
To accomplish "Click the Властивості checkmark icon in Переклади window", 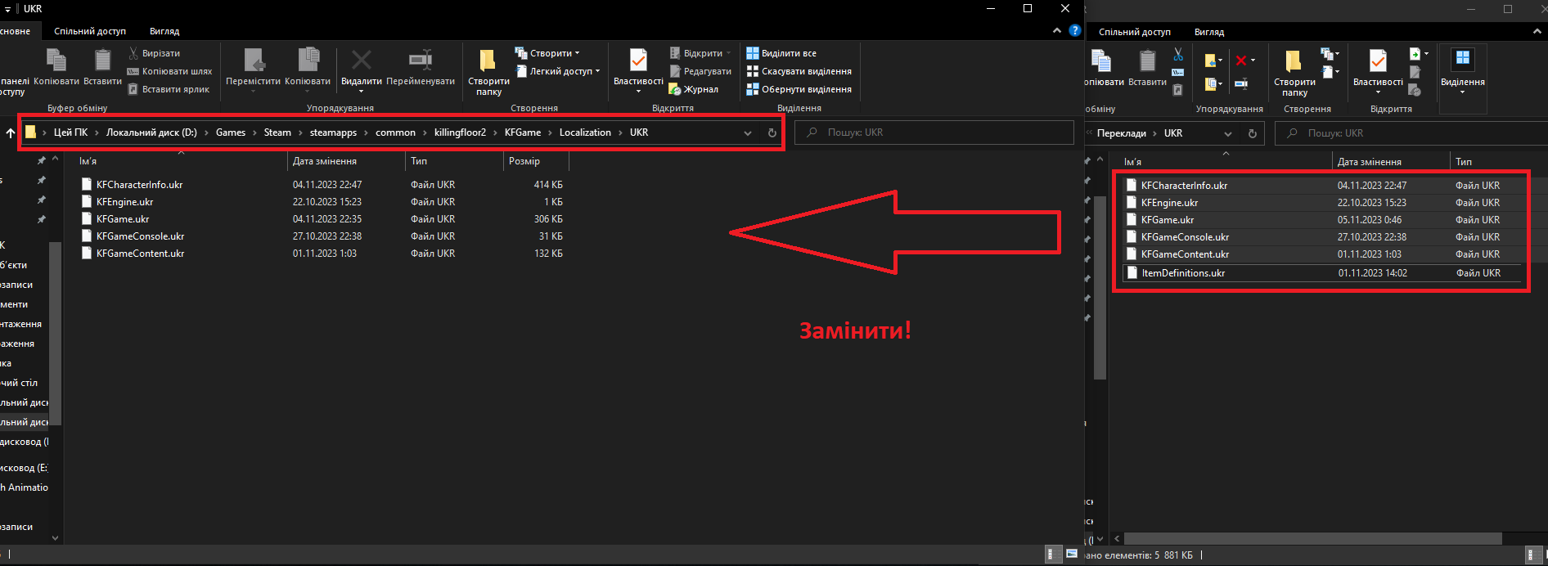I will click(1378, 61).
